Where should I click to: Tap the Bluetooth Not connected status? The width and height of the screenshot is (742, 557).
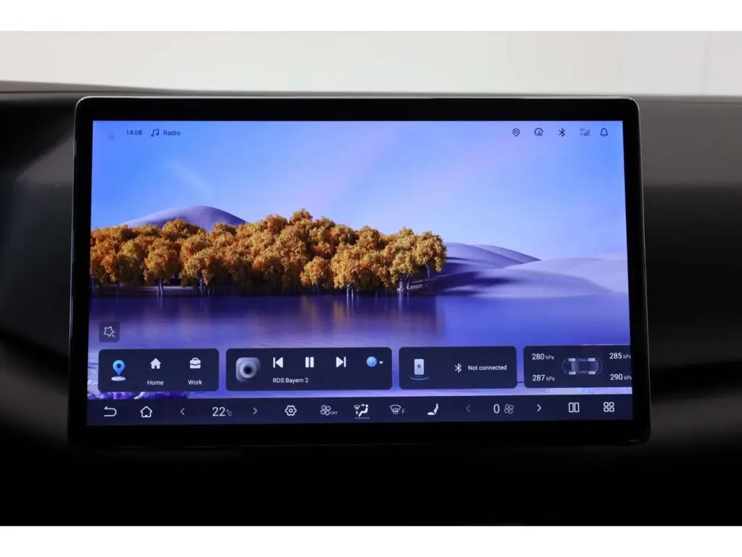point(480,368)
